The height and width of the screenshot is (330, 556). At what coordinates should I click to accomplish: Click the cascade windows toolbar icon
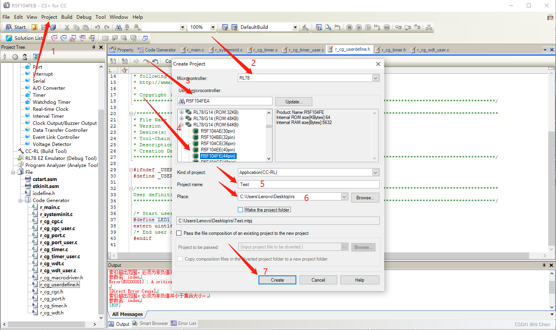(x=145, y=38)
